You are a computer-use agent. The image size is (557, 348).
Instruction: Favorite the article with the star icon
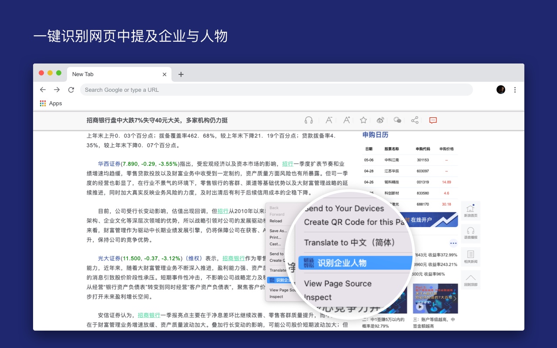coord(363,120)
